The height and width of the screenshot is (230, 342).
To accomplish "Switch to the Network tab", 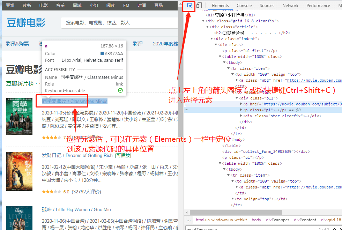I will [290, 6].
